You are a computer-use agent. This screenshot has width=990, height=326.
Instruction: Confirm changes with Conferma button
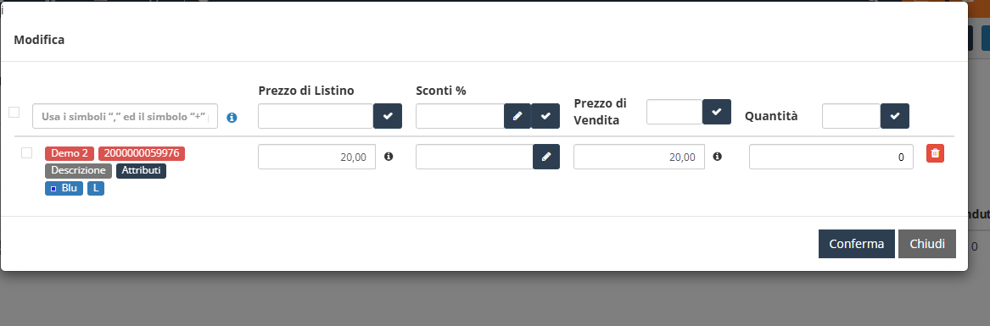pyautogui.click(x=856, y=244)
